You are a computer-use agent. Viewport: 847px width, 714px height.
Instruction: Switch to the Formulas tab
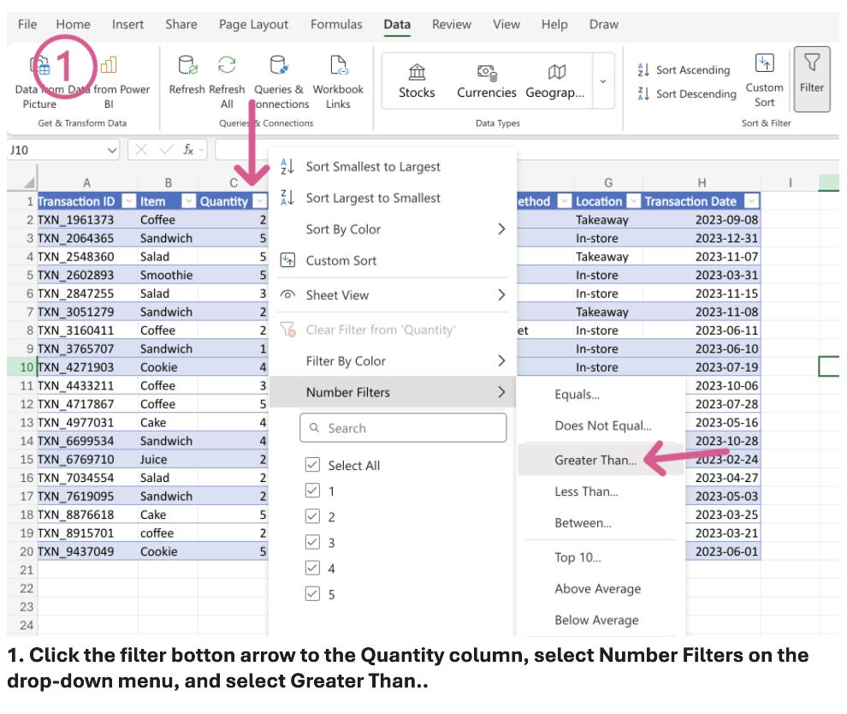click(336, 24)
